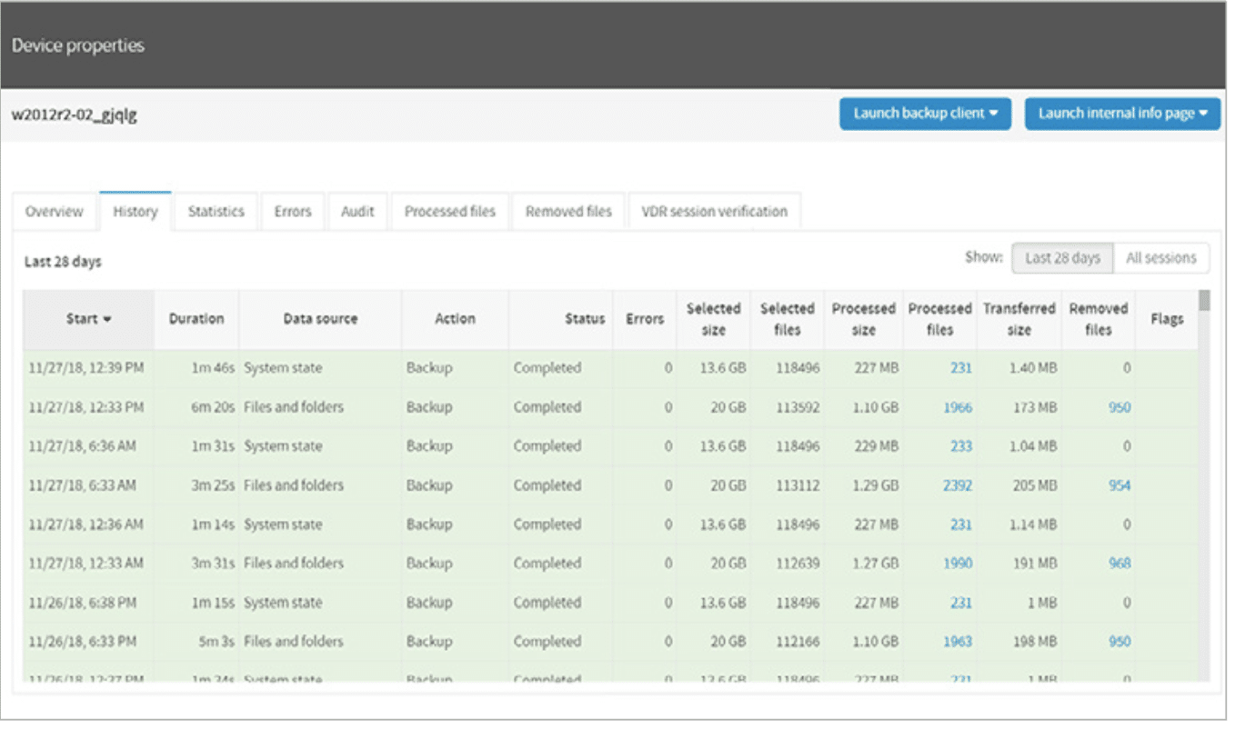Open the Processed files tab
The width and height of the screenshot is (1235, 729).
[x=449, y=212]
